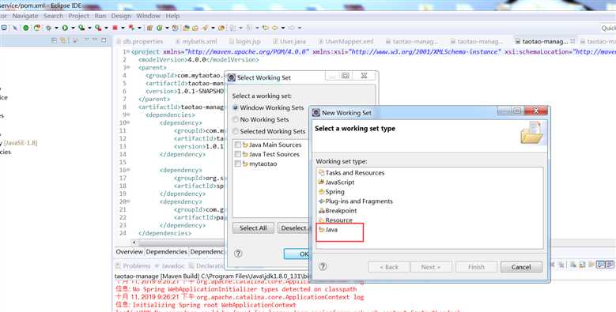616x312 pixels.
Task: Click the Back navigation arrow in toolbar
Action: [x=274, y=28]
